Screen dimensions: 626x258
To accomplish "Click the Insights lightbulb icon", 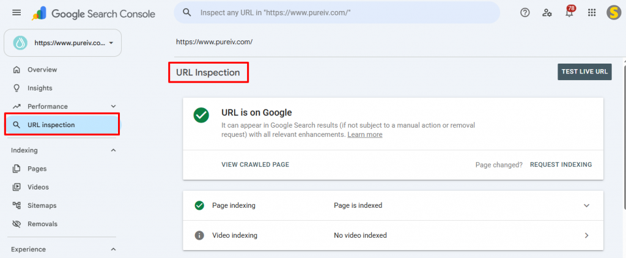I will coord(17,88).
